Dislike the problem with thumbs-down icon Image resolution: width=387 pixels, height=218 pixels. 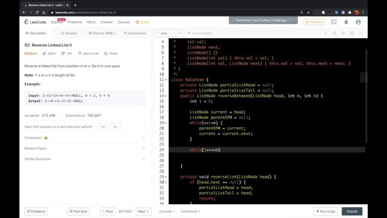pos(63,53)
